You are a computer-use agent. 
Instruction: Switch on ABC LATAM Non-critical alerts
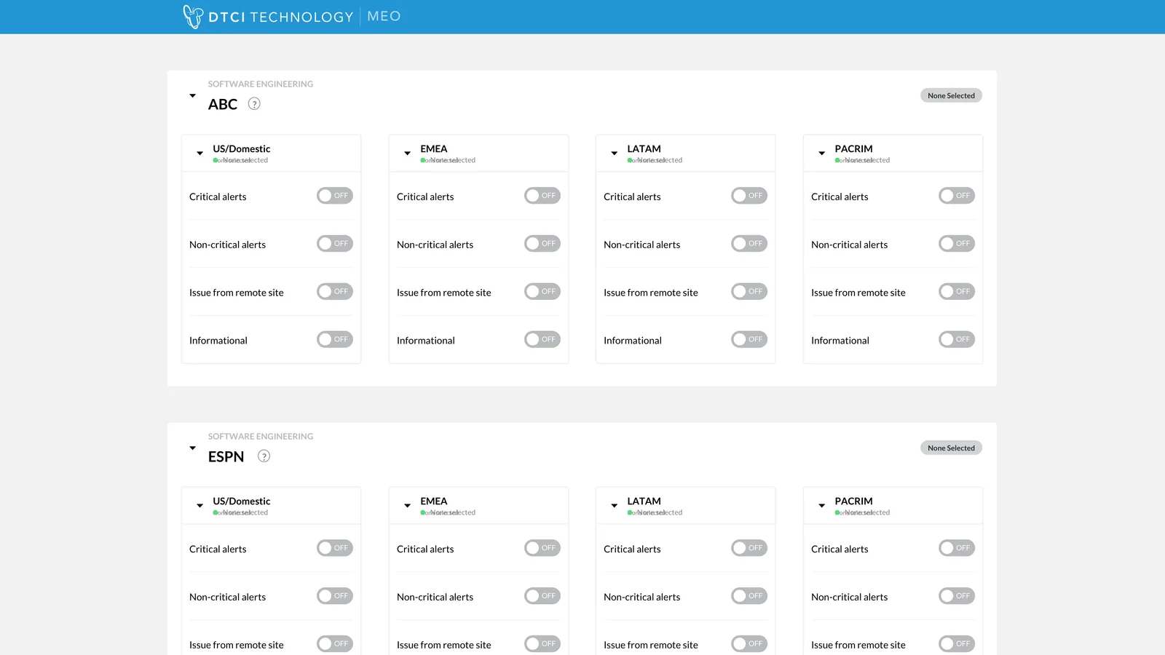point(749,244)
